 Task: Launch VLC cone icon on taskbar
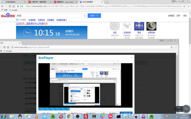coord(36,116)
